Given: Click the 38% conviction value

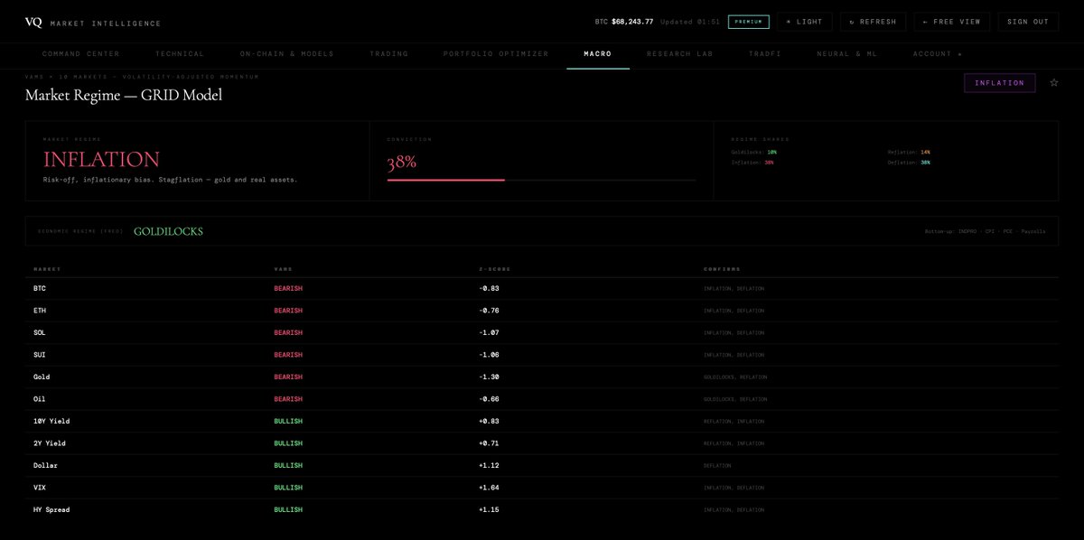Looking at the screenshot, I should point(402,162).
